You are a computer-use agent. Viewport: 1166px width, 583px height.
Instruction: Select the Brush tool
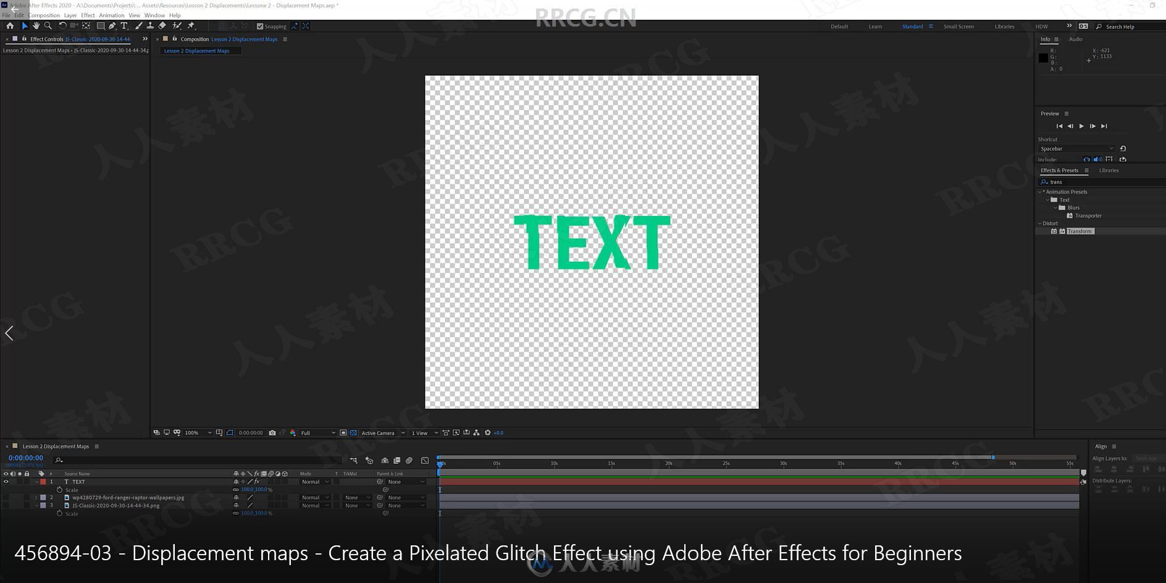pos(138,26)
